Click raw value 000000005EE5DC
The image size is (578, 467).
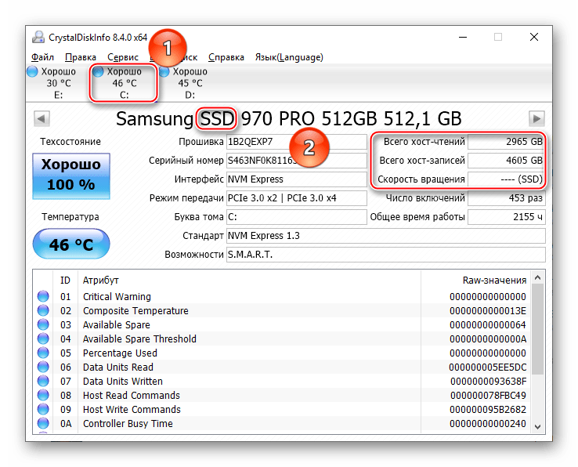pyautogui.click(x=488, y=367)
